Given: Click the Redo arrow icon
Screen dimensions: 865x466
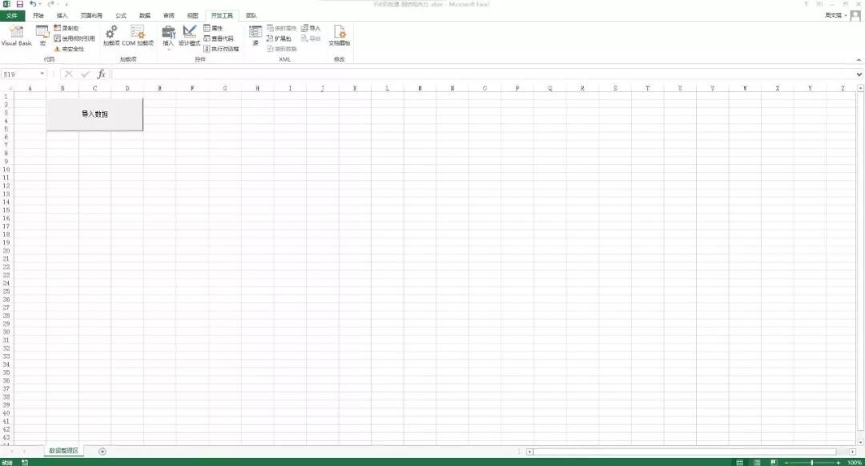Looking at the screenshot, I should 50,4.
